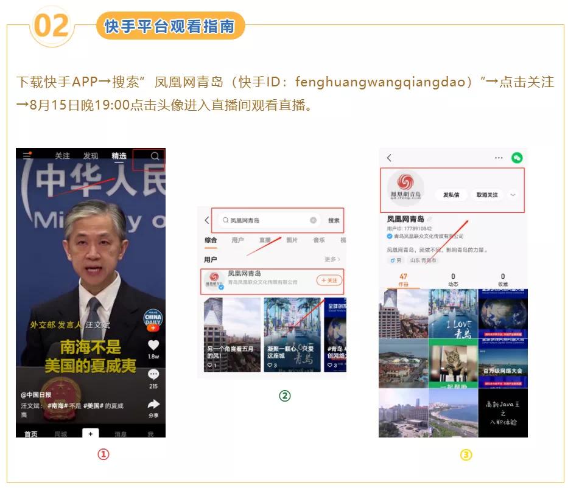Open 47 作品 tab on profile

click(x=404, y=280)
